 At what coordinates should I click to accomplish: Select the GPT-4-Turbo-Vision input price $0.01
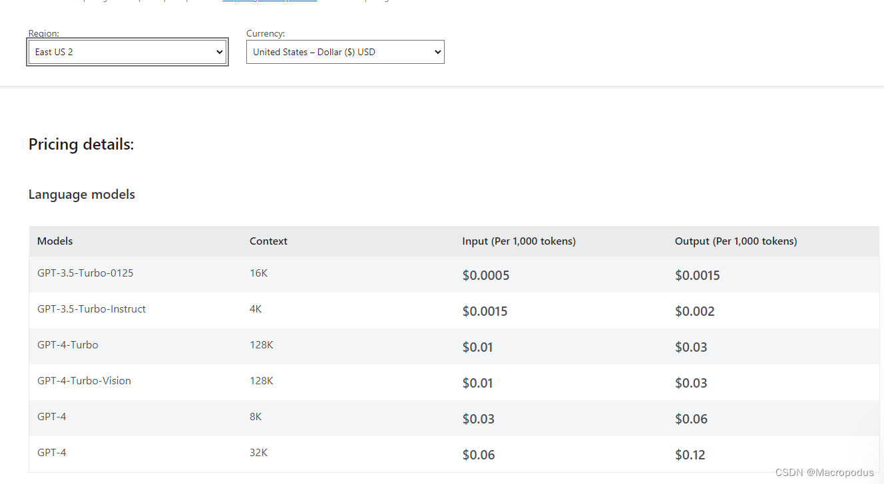477,383
